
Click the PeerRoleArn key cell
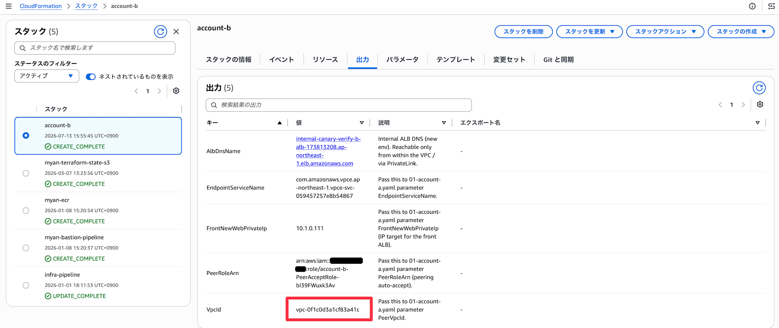(x=222, y=273)
